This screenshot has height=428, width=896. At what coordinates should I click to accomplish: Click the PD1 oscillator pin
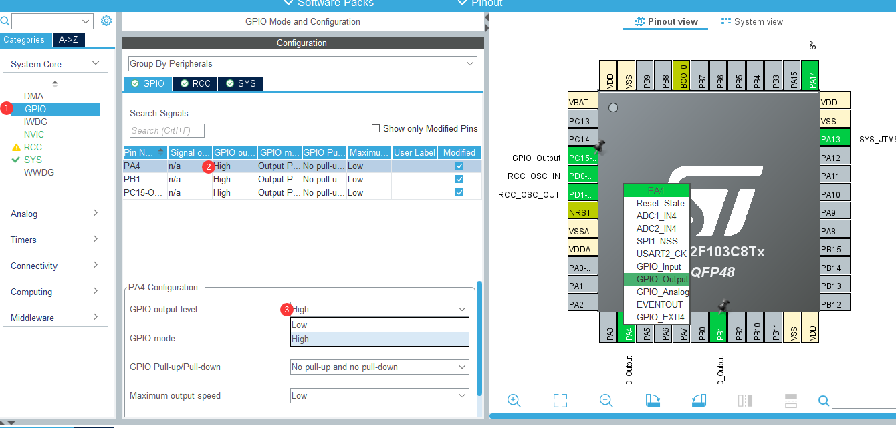tap(582, 194)
